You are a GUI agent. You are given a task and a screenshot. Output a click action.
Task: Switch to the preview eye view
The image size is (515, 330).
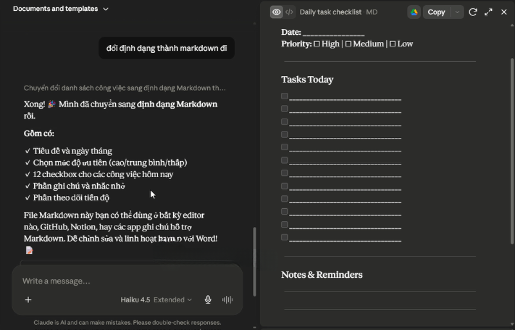(276, 12)
